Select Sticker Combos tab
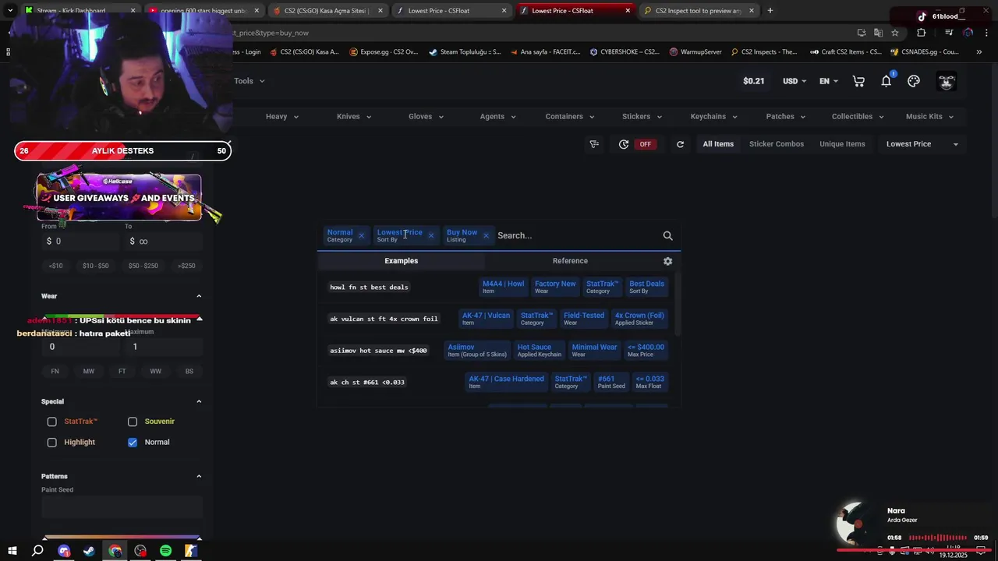The width and height of the screenshot is (998, 561). [777, 144]
